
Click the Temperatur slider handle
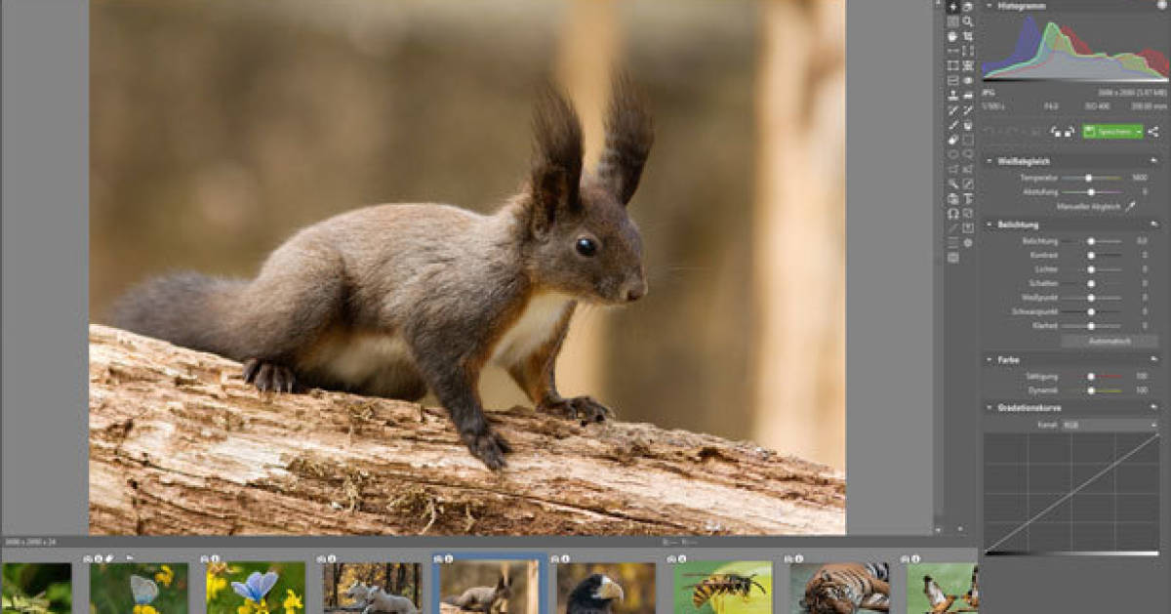pos(1088,178)
